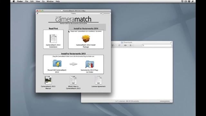Click the Downloads folder icon in title bar
Screen dimensions: 206x116
click(122, 42)
